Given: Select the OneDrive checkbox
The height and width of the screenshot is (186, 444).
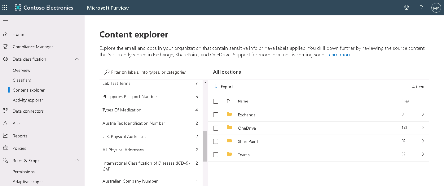Looking at the screenshot, I should 216,128.
